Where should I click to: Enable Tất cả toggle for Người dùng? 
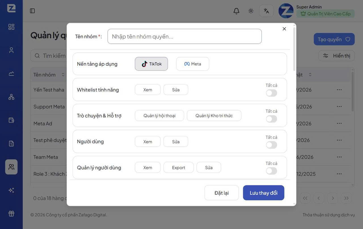[x=271, y=145]
